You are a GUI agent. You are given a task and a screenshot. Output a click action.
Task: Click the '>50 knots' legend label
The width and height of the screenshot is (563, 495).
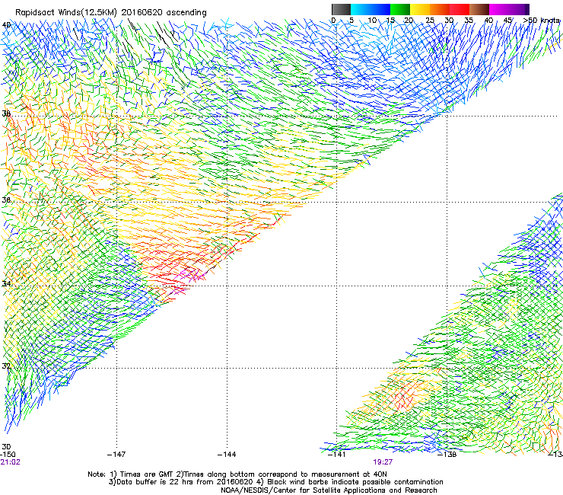pos(542,21)
